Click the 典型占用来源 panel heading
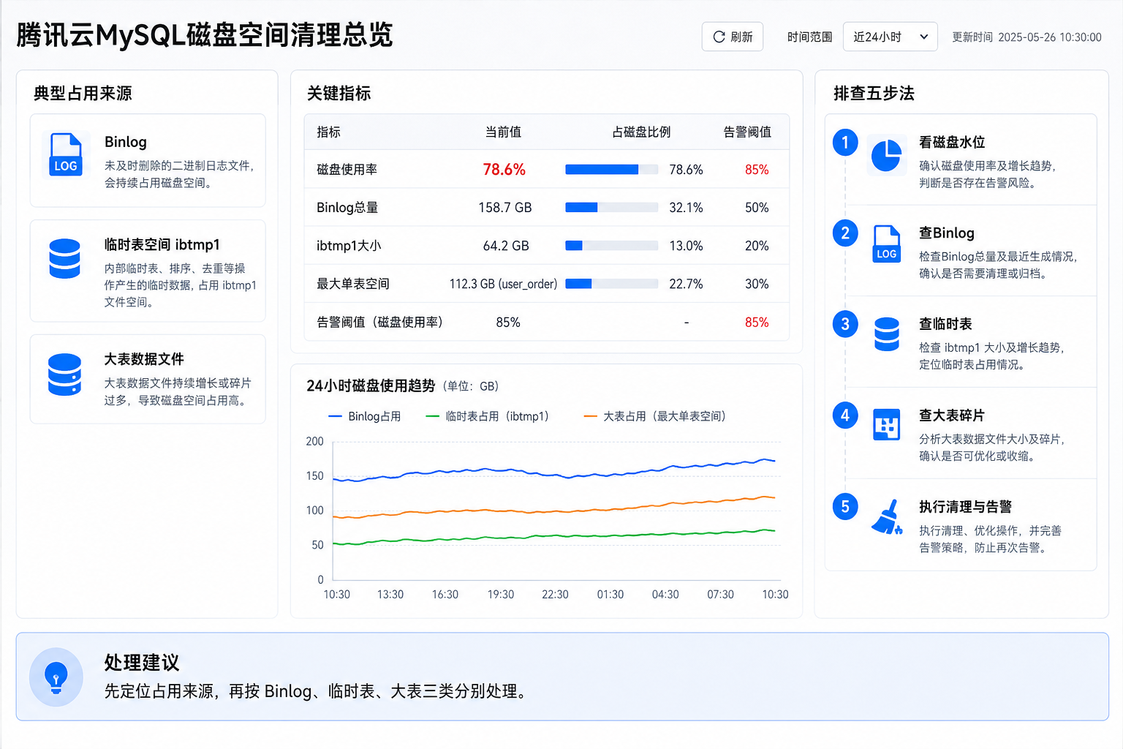This screenshot has width=1123, height=749. 83,93
